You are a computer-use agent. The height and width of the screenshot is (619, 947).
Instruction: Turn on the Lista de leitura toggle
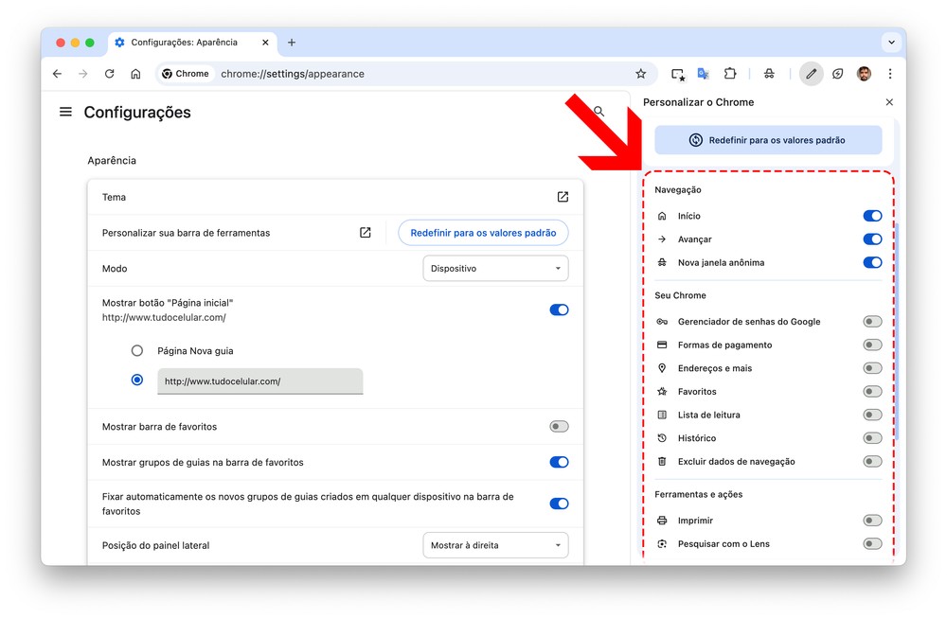tap(872, 415)
